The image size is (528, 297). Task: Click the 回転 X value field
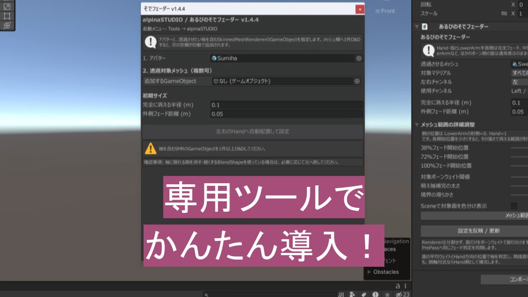point(522,4)
